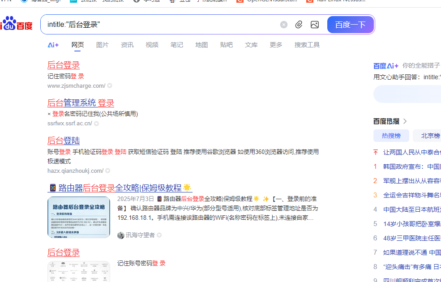Switch to the 贴吧 tab
The image size is (441, 282).
(227, 45)
